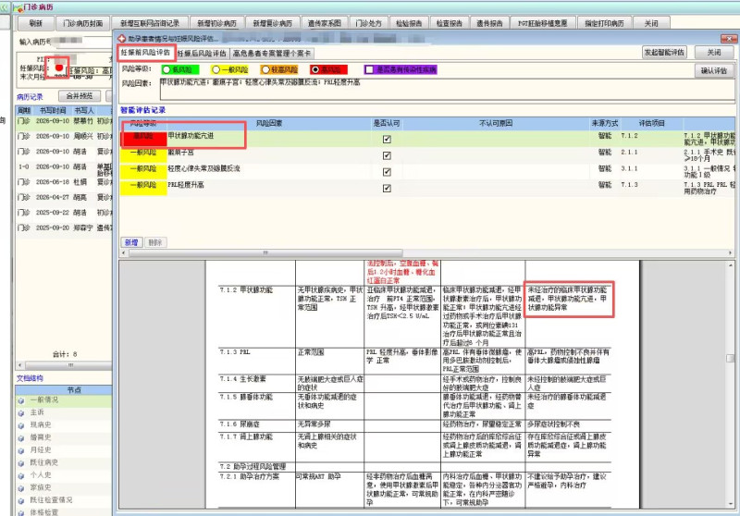Click PGT胚胎移植意愿 in the toolbar
The image size is (740, 516).
[x=542, y=23]
